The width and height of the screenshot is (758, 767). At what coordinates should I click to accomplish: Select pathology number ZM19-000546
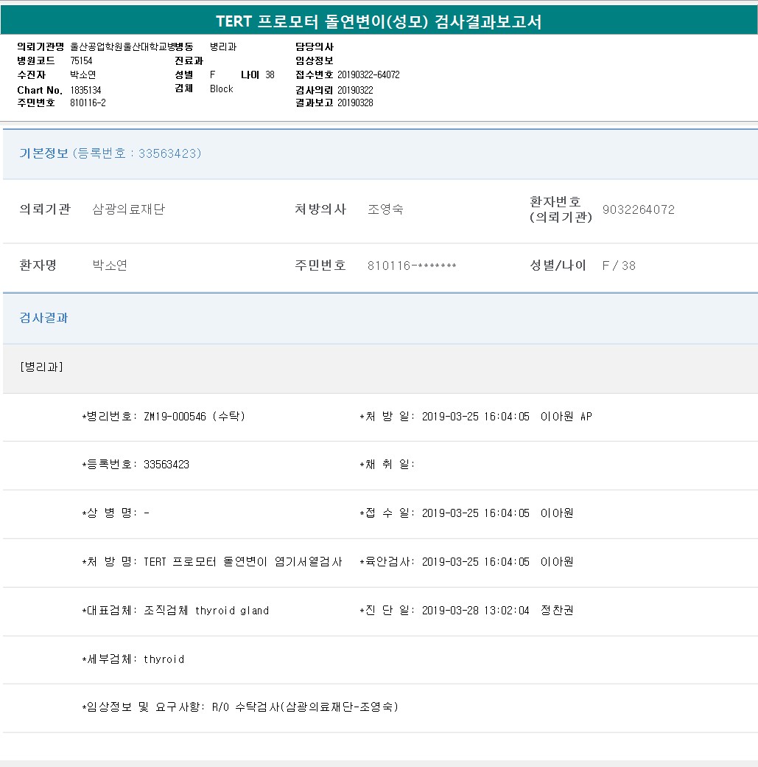[175, 417]
